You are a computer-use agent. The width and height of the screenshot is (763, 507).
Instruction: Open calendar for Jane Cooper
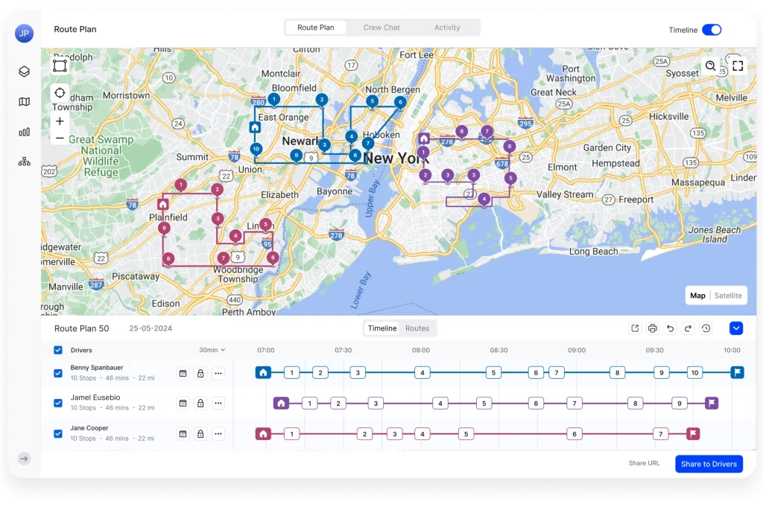coord(183,433)
